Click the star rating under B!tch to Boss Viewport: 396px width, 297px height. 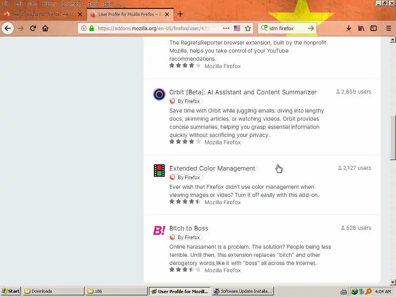click(185, 270)
